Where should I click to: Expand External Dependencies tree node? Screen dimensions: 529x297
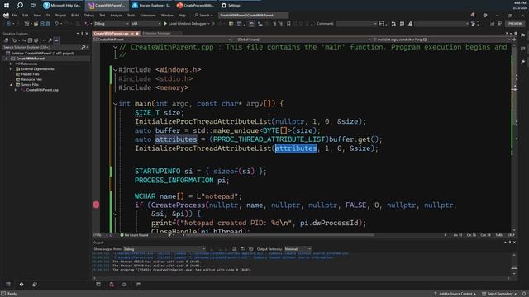(x=11, y=69)
